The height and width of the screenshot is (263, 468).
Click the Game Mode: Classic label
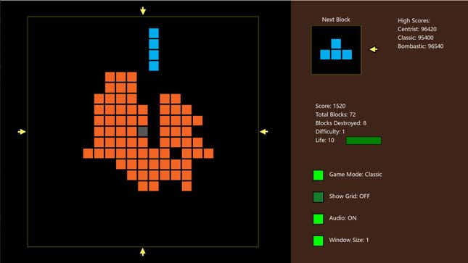[x=356, y=175]
